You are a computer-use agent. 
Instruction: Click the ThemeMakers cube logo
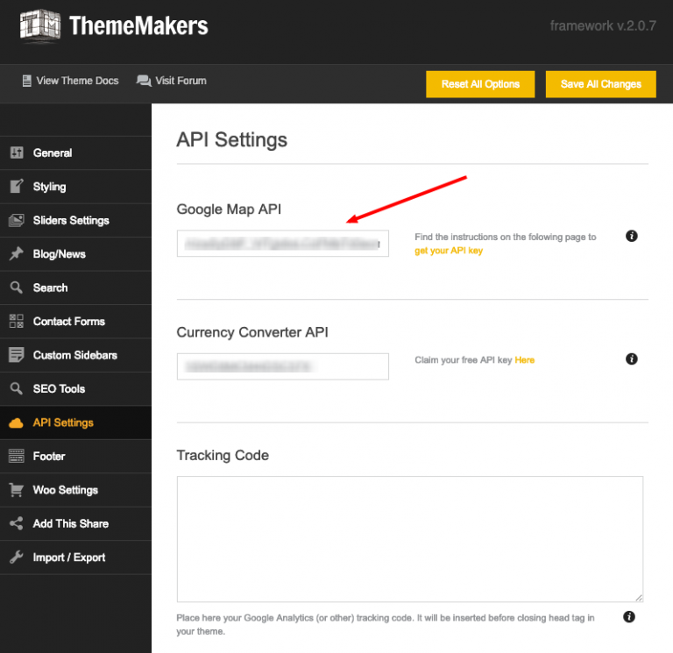pyautogui.click(x=40, y=26)
